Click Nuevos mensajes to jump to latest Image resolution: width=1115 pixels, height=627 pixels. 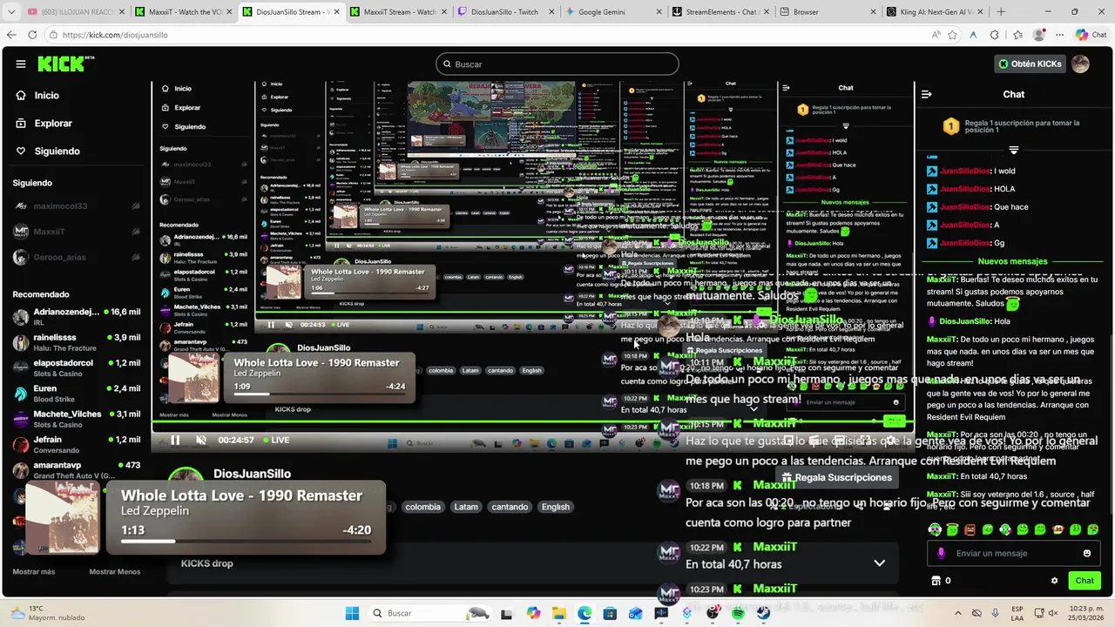coord(1012,261)
